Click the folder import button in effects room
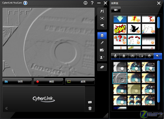This screenshot has height=119, width=164. pos(116,9)
